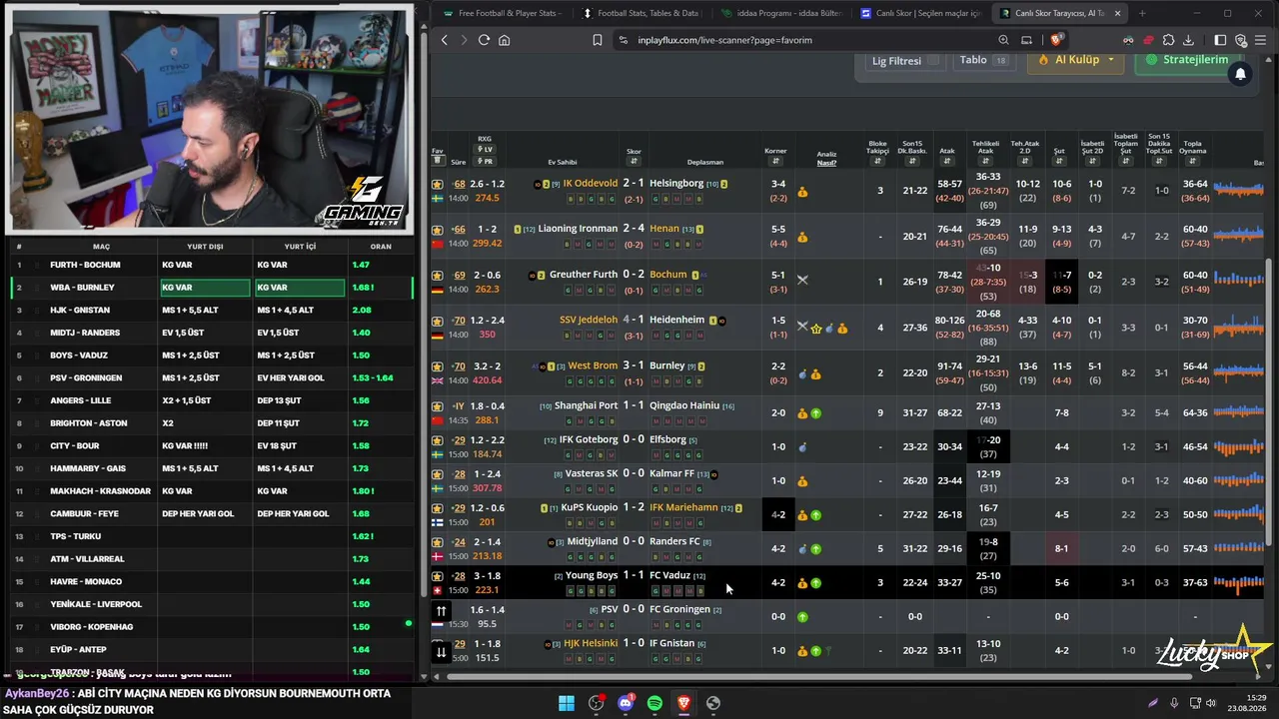
Task: Open the SSV Jeddeloh team link
Action: (589, 320)
